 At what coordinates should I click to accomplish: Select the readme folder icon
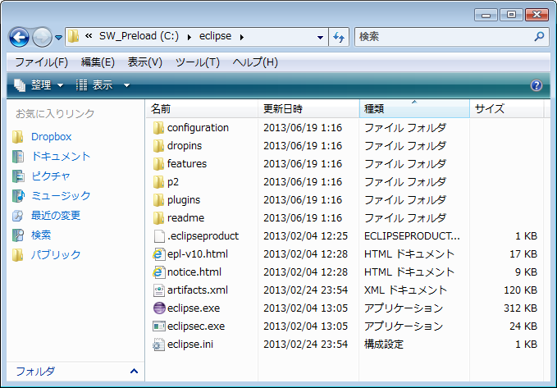[x=158, y=218]
